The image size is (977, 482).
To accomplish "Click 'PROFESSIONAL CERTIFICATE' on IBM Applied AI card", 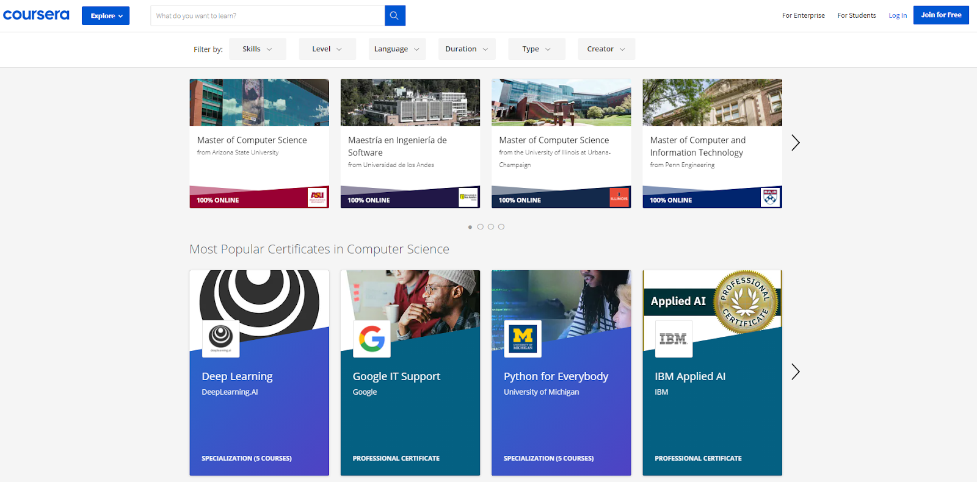I will click(699, 458).
